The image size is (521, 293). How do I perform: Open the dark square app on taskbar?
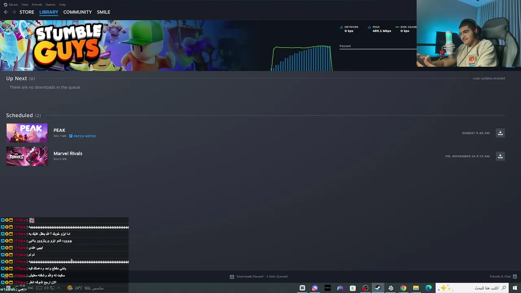328,288
